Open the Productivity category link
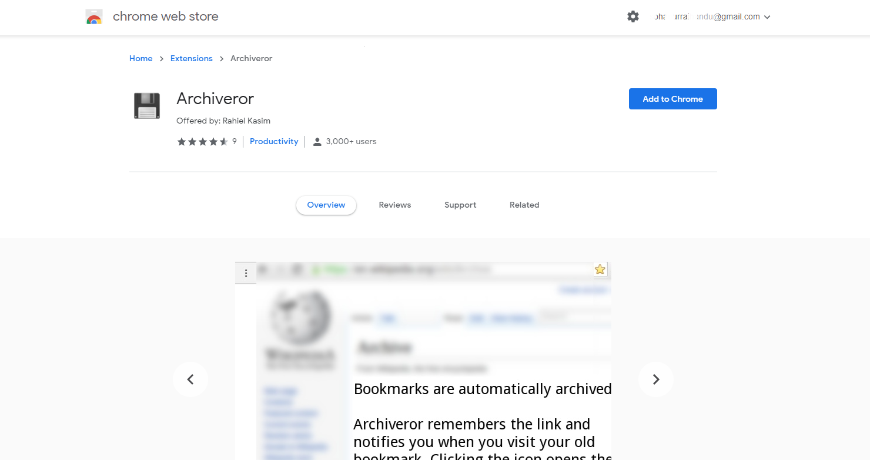 [x=274, y=142]
